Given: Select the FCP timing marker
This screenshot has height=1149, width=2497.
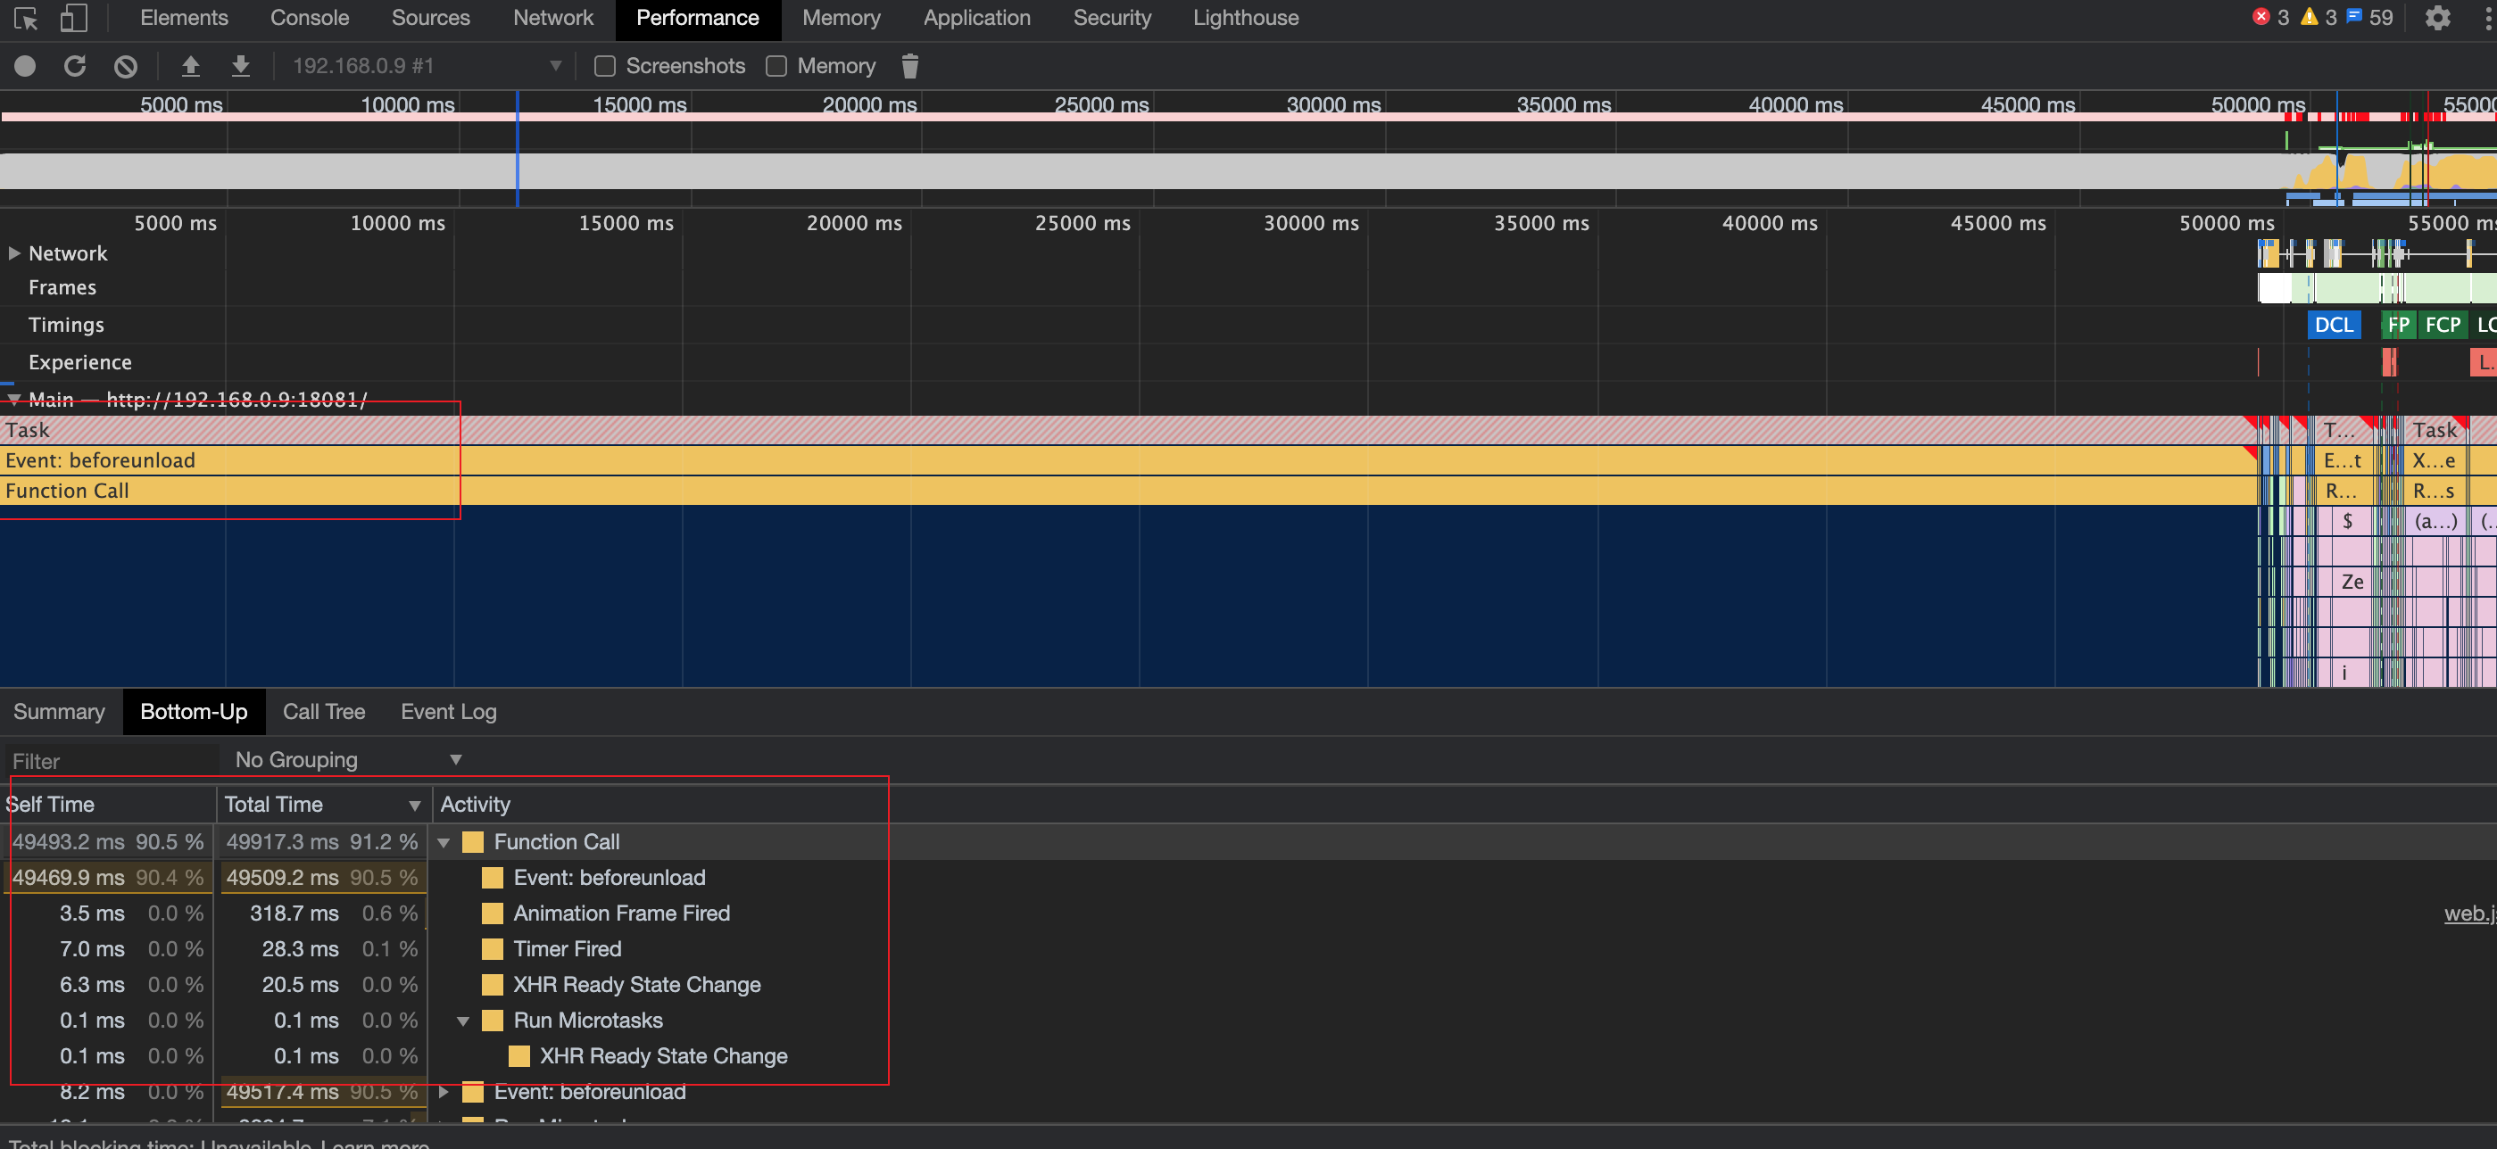Looking at the screenshot, I should pyautogui.click(x=2442, y=325).
